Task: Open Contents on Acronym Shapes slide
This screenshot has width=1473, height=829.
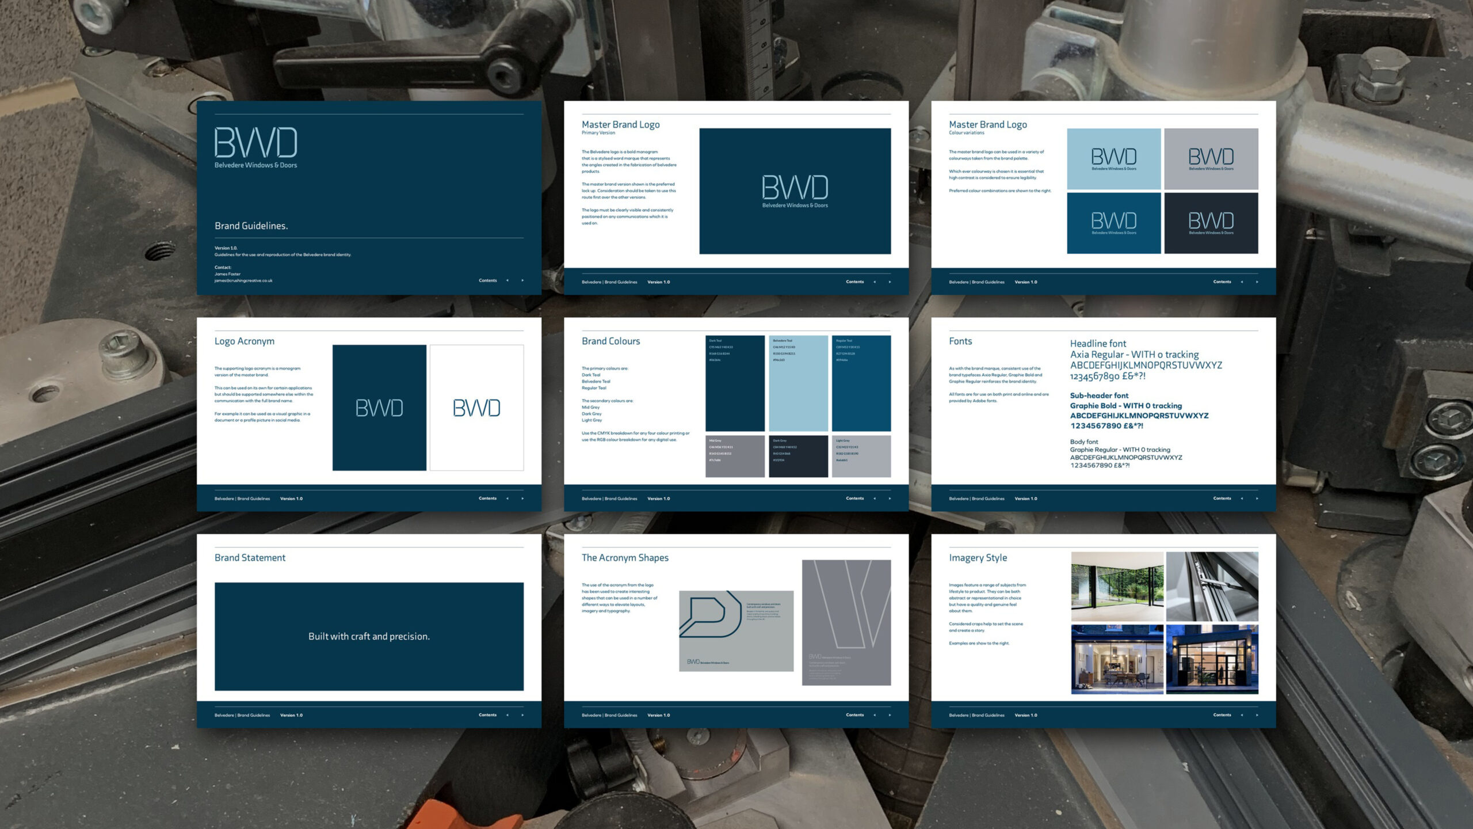Action: click(x=854, y=715)
